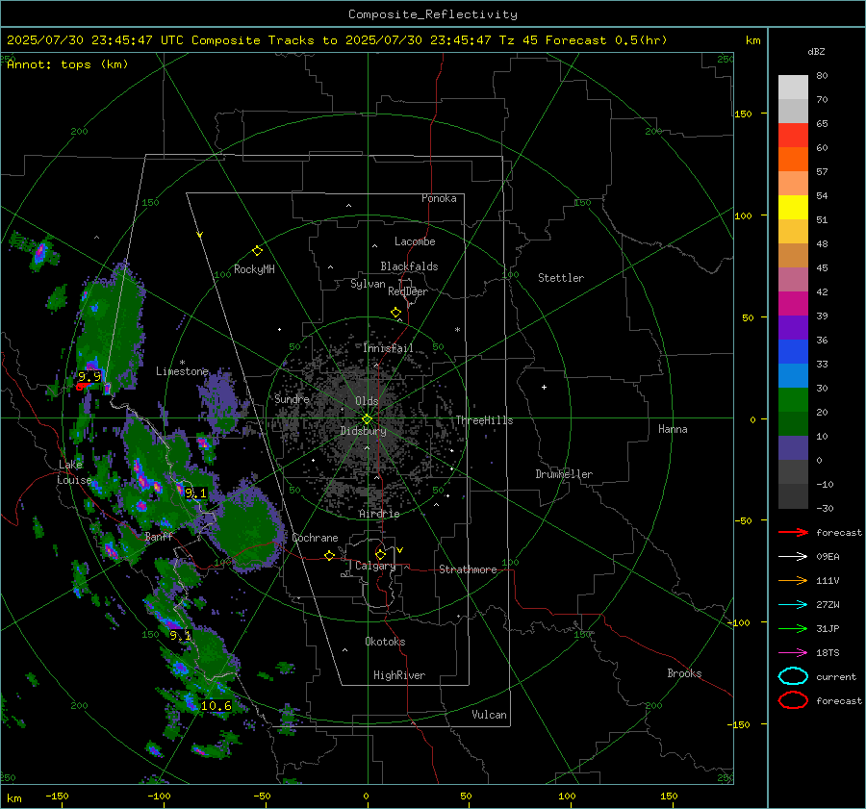Click the Hanna city label
This screenshot has height=809, width=866.
pos(673,429)
